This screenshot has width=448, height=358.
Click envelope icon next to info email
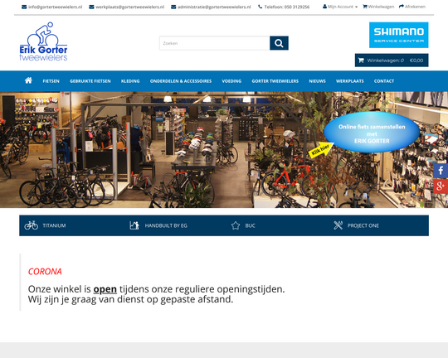24,7
